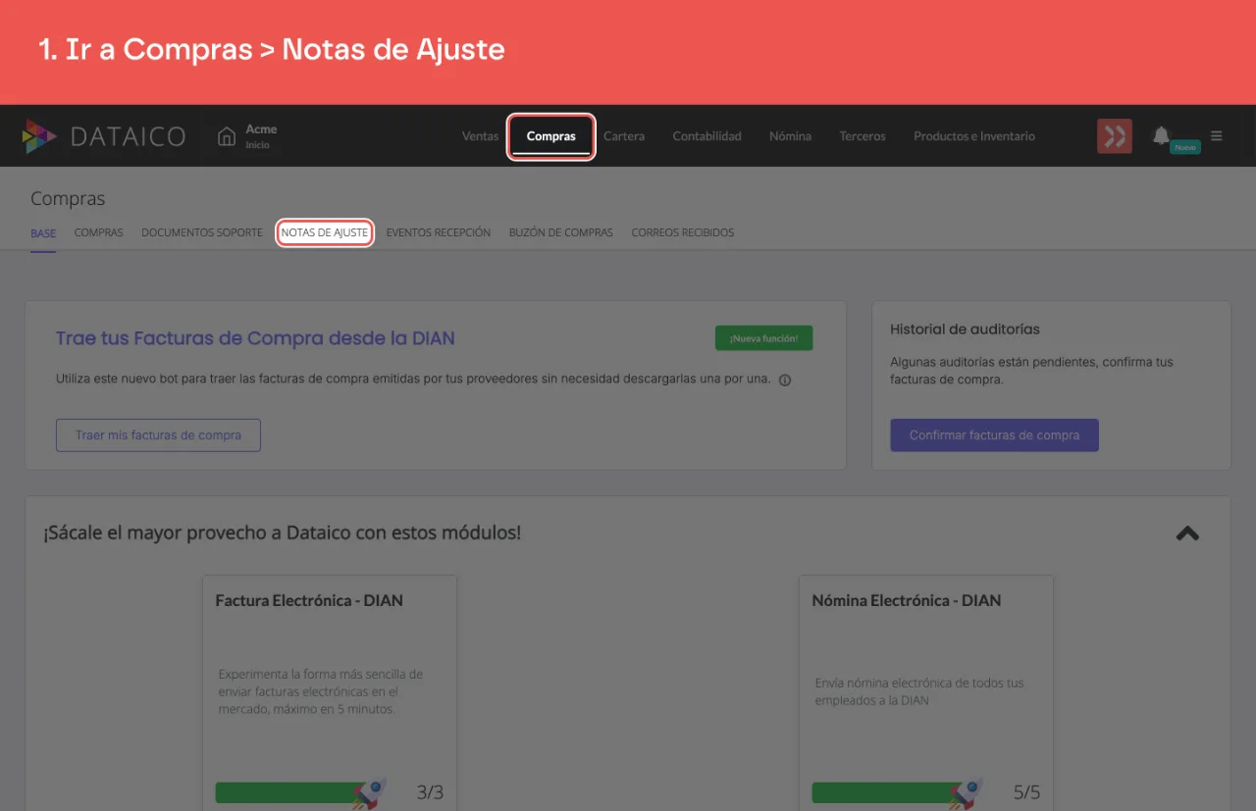1256x811 pixels.
Task: Click the ¡Nueva función! badge
Action: tap(764, 338)
